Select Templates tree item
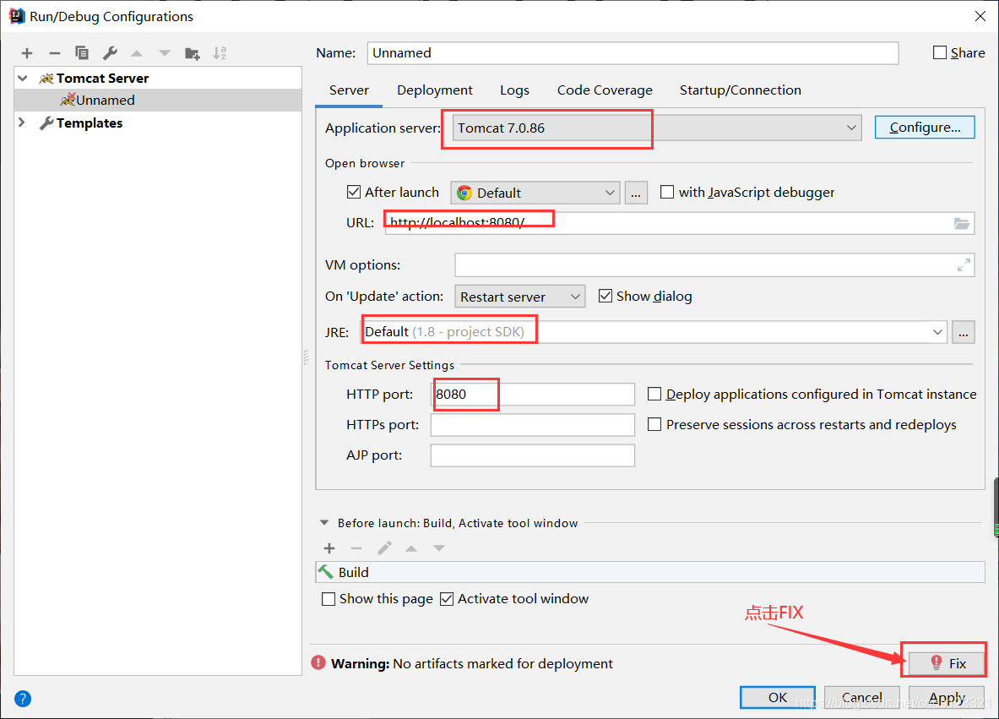 point(158,123)
